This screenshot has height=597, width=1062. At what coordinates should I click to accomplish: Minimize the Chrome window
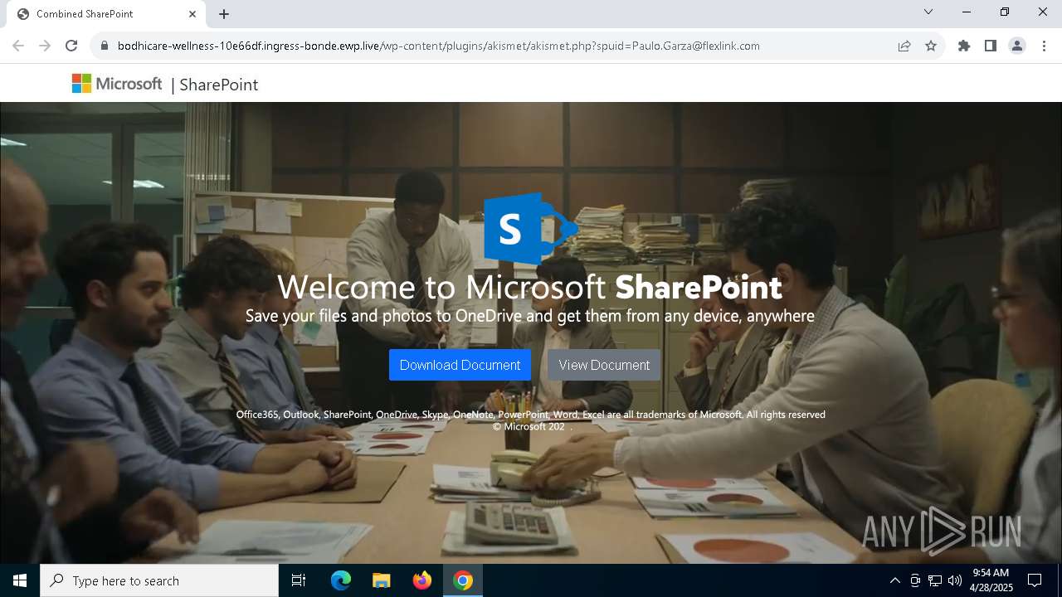click(x=967, y=12)
